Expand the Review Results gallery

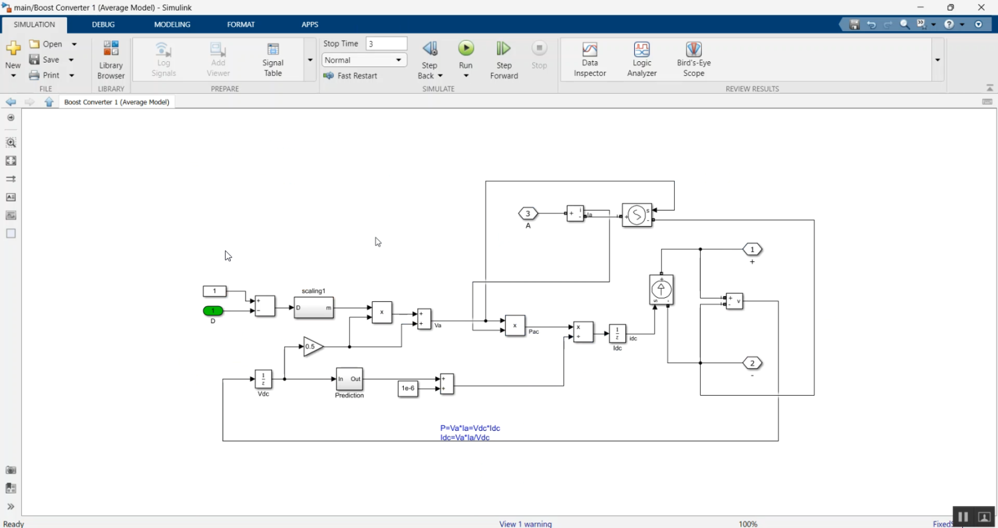coord(937,60)
